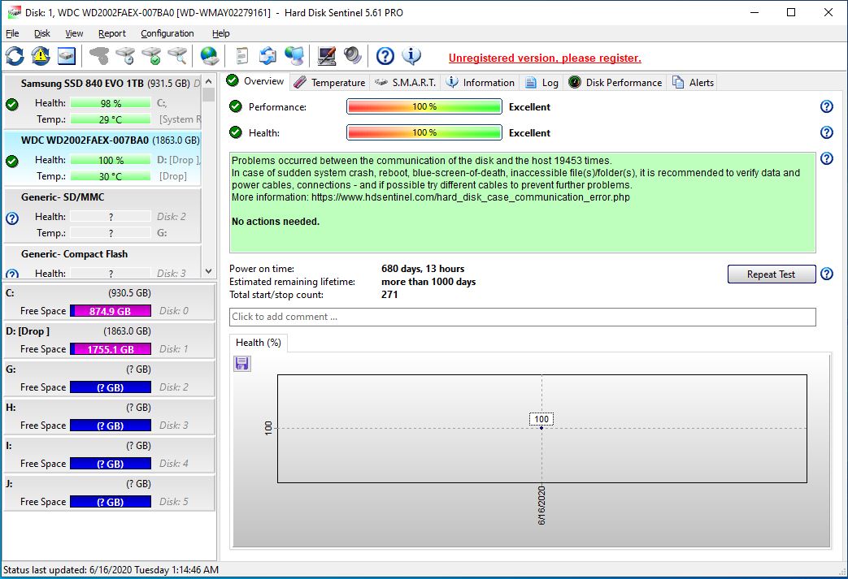Open the Report menu
848x579 pixels.
[112, 33]
